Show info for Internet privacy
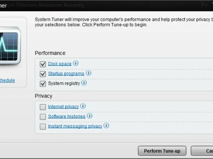 coord(83,106)
